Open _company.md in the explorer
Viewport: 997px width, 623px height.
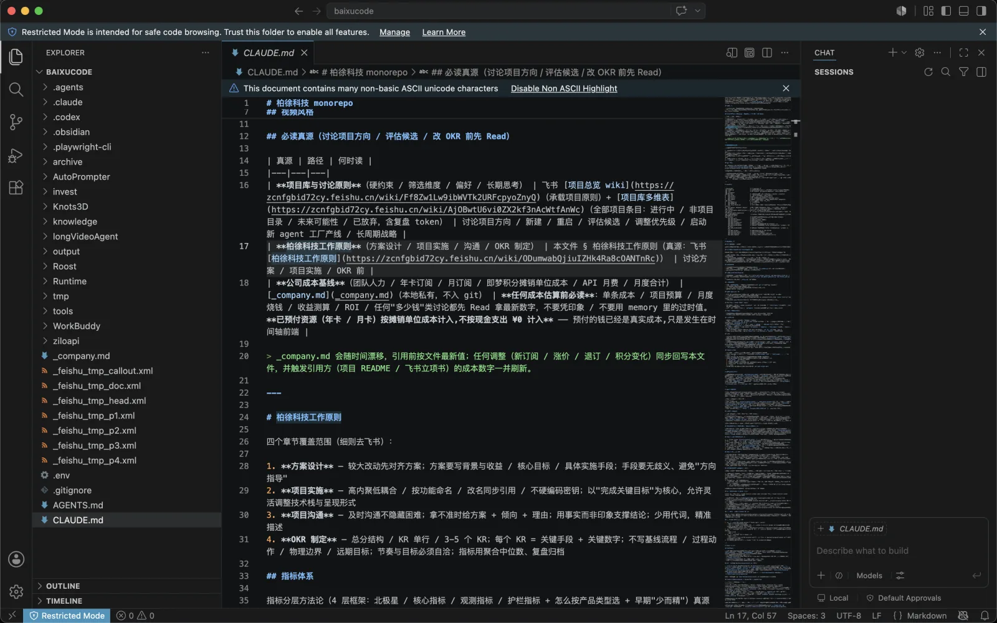127,356
